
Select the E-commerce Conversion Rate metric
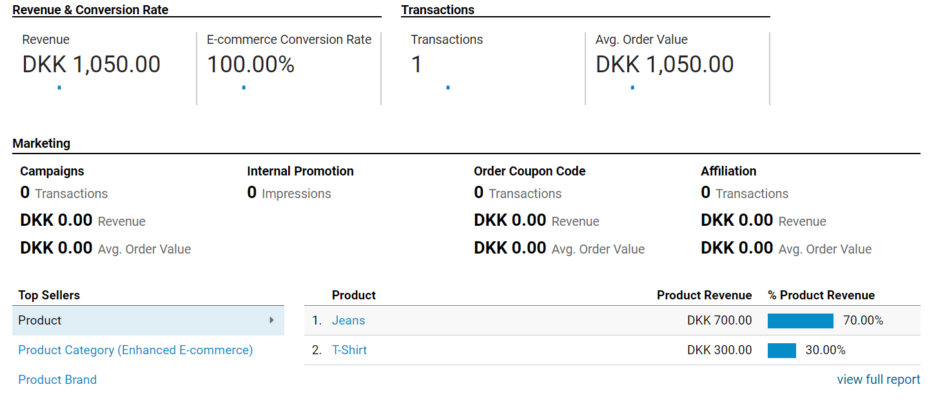click(251, 65)
